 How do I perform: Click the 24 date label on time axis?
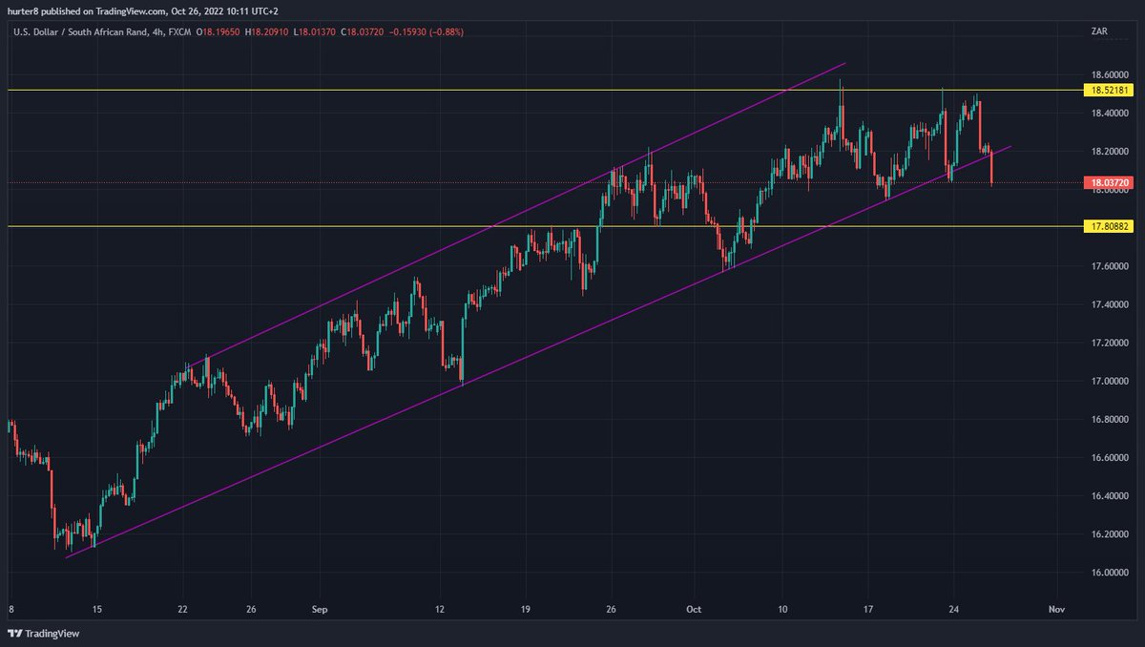(954, 609)
